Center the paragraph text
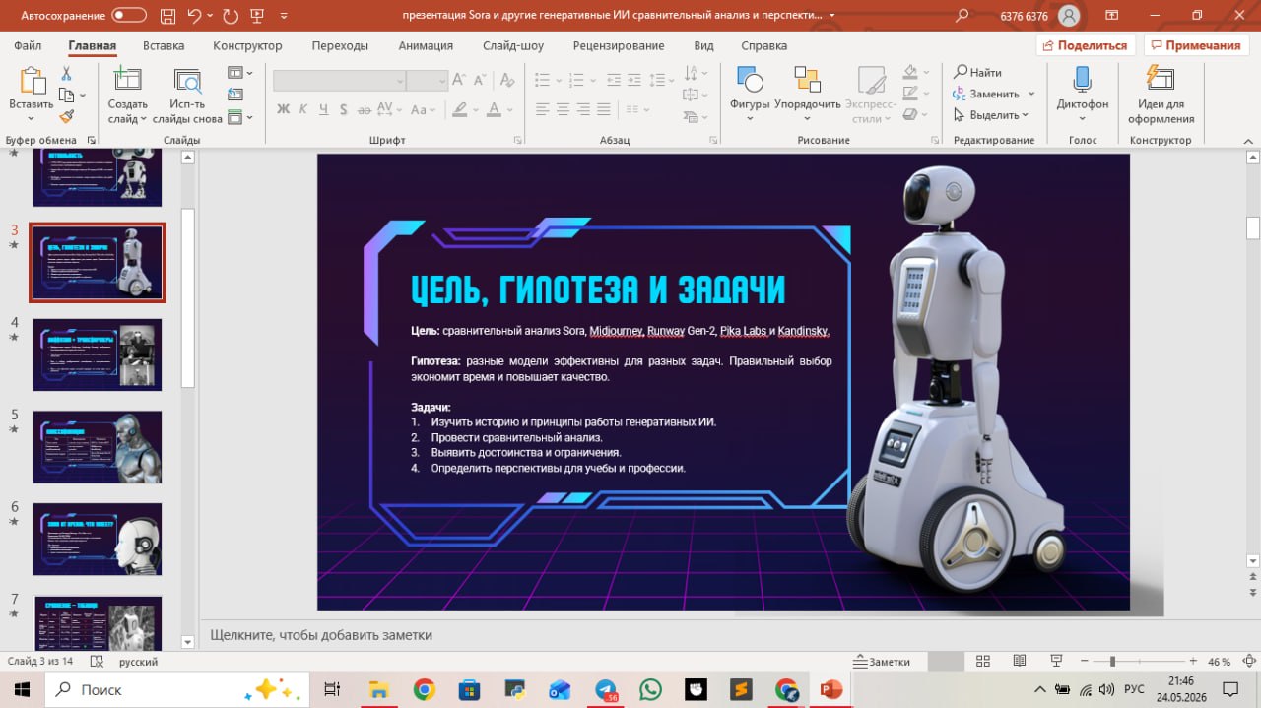Screen dimensions: 1261x708 [564, 110]
